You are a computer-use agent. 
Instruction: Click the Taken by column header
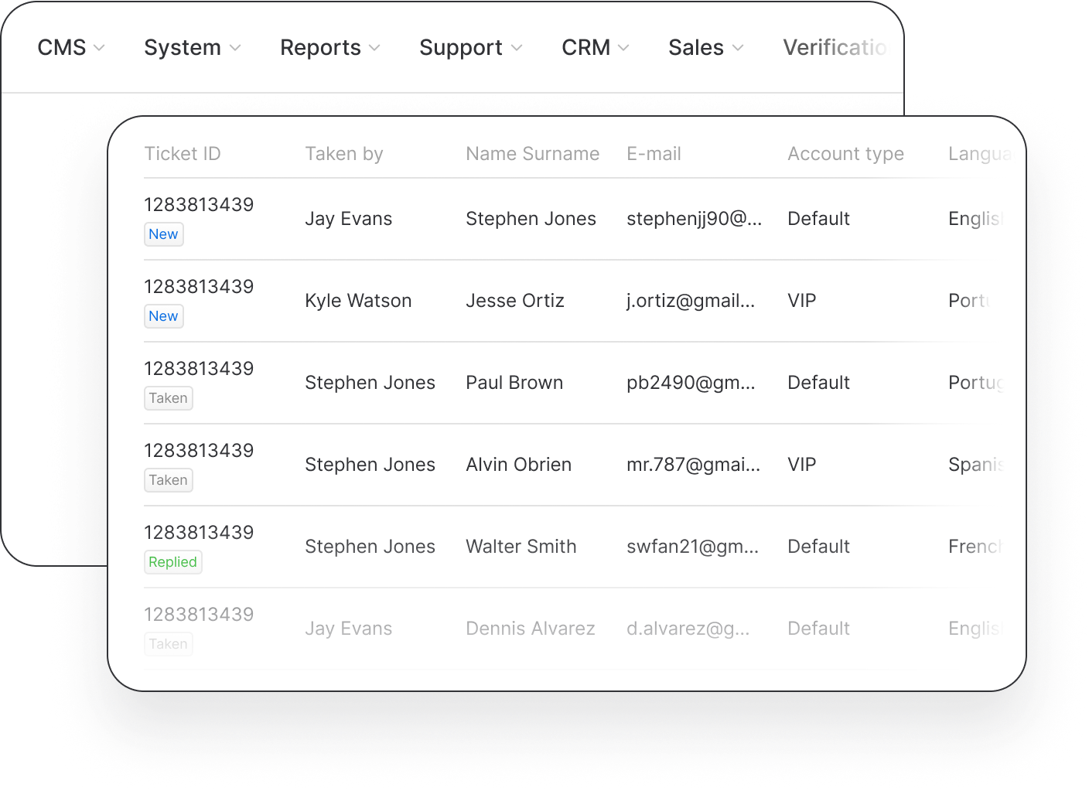point(343,154)
